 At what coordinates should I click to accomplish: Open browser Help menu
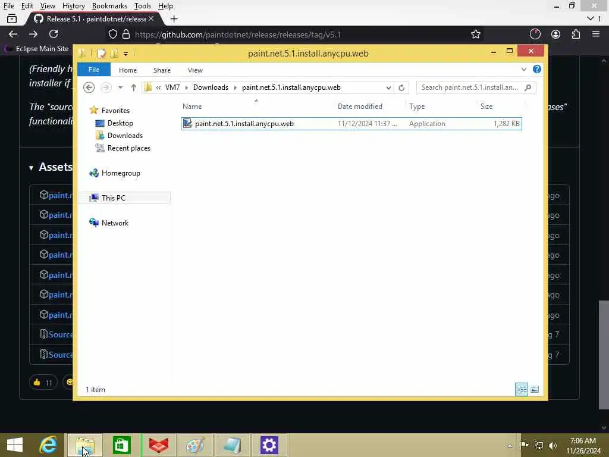coord(165,6)
